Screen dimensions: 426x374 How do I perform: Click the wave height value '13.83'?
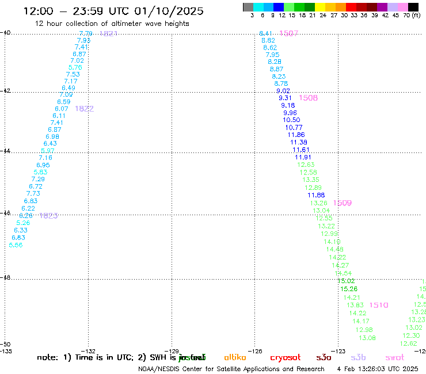click(355, 305)
